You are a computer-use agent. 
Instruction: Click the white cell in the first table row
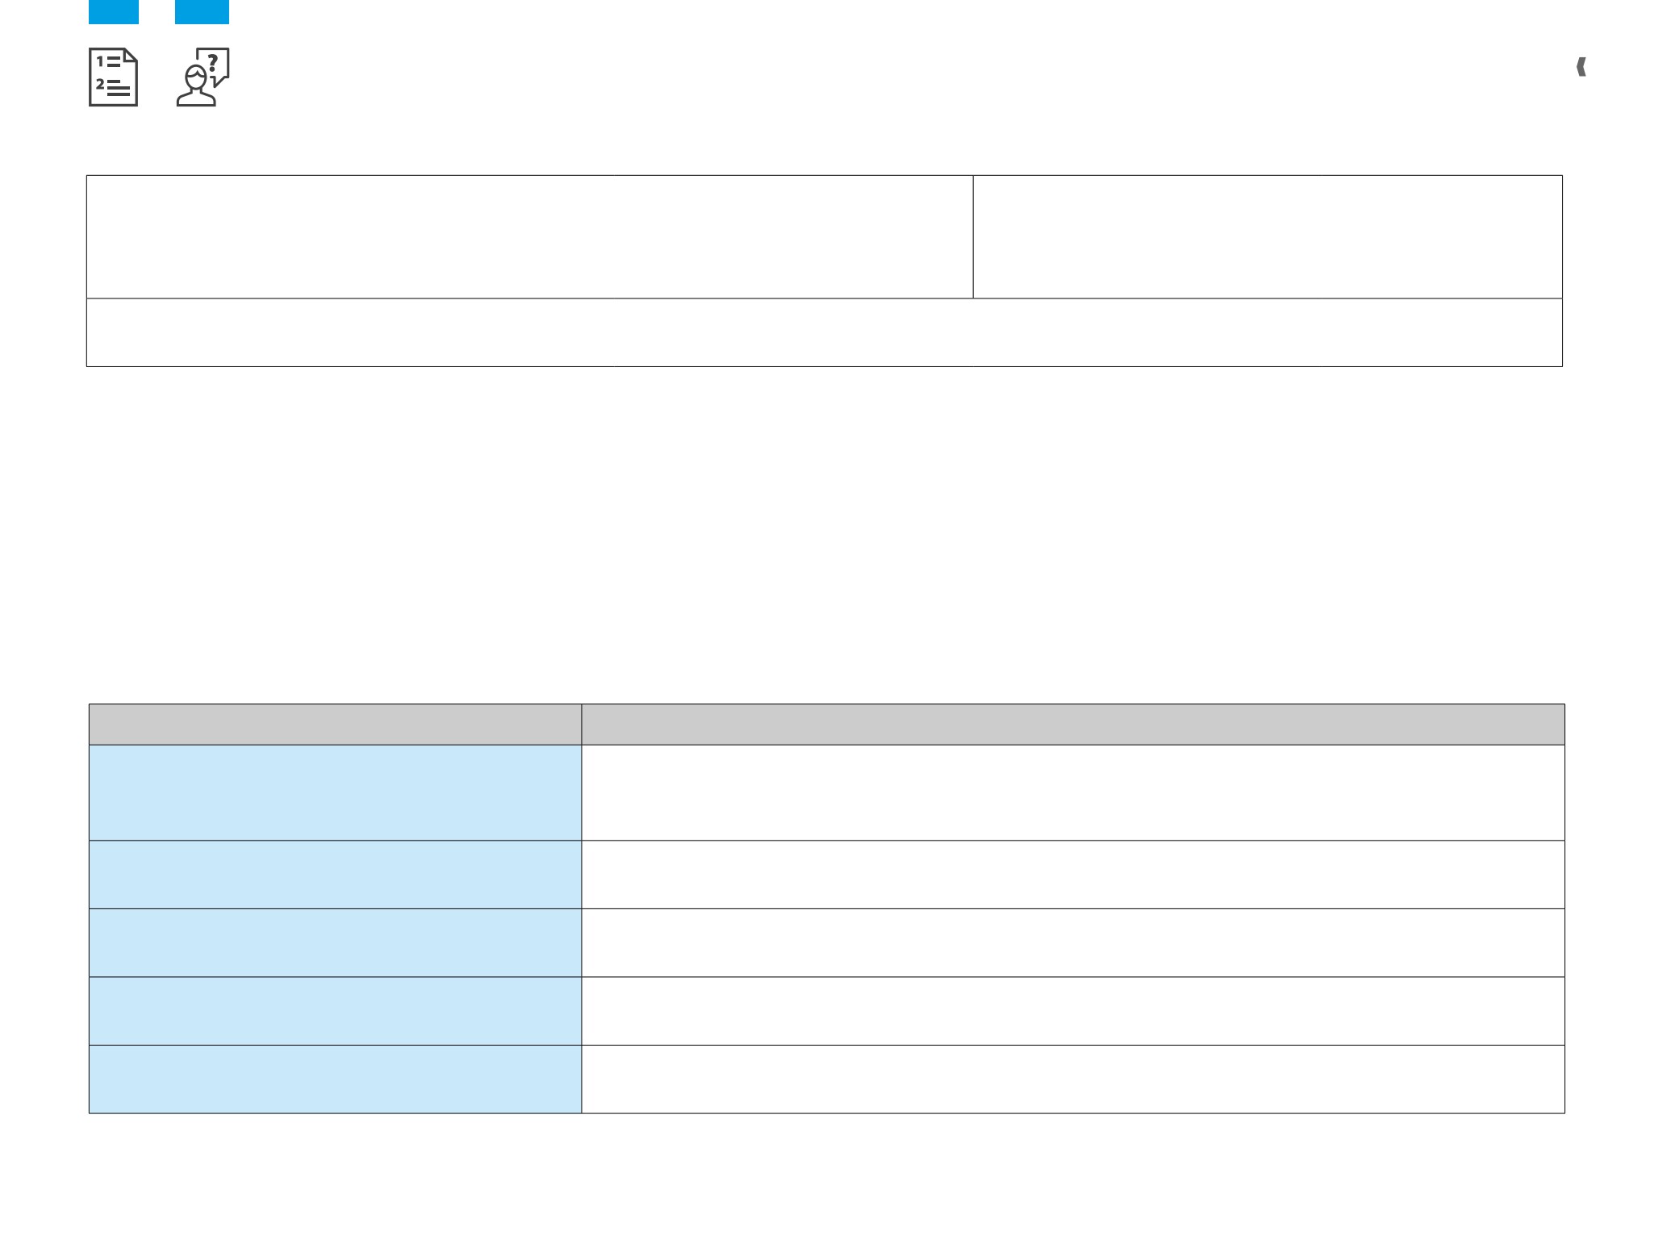(1073, 792)
